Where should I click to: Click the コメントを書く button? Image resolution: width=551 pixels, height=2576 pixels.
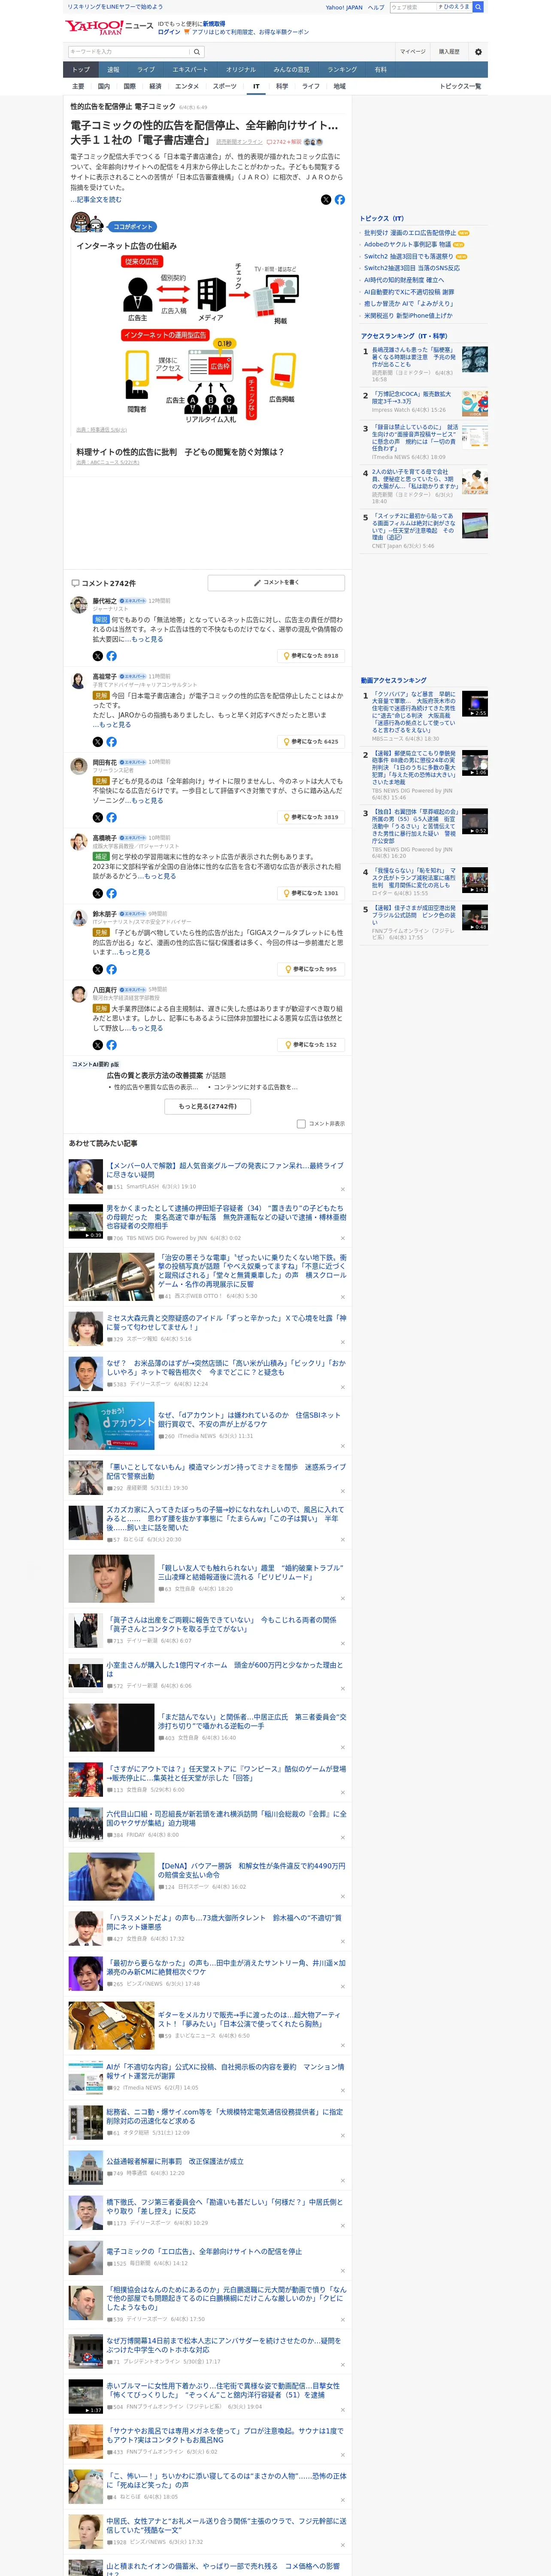pos(276,582)
